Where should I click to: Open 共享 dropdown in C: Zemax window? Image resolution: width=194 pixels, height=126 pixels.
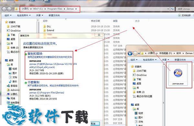(x=39, y=15)
